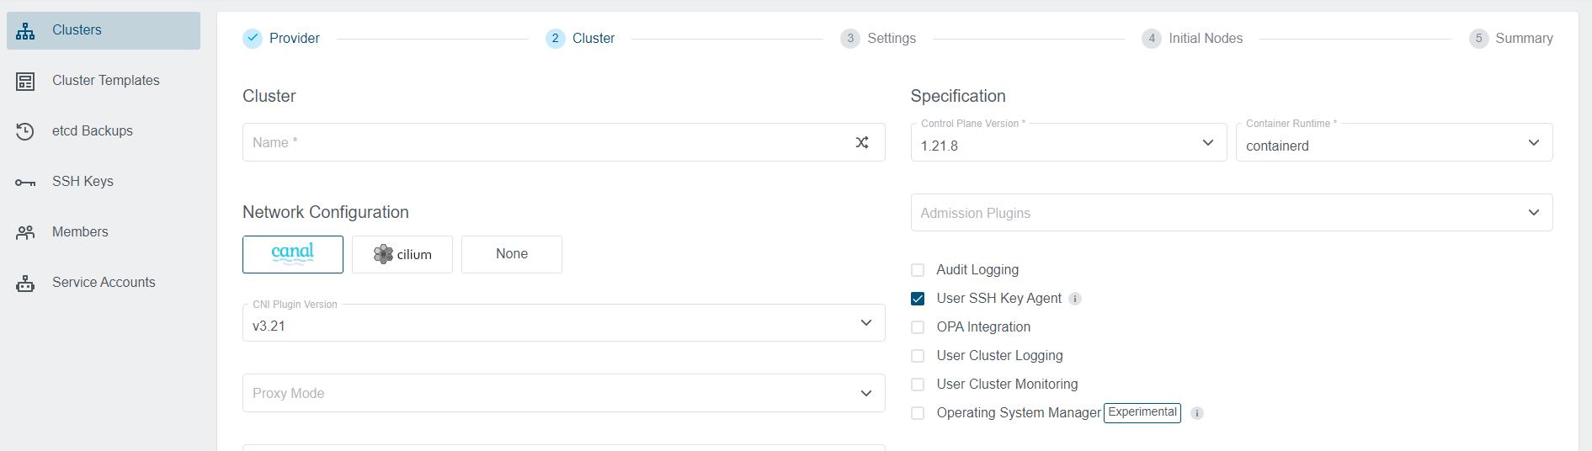Generate a random cluster name with shuffle icon
This screenshot has height=451, width=1592.
862,142
